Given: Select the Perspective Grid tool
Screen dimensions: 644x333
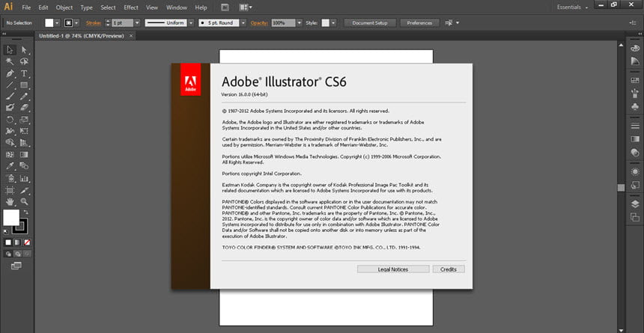Looking at the screenshot, I should click(x=24, y=142).
